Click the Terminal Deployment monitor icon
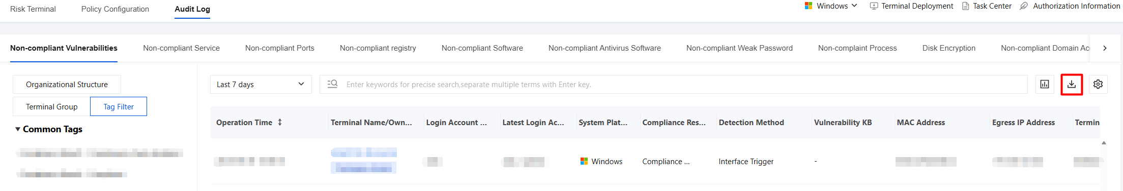Screen dimensions: 1123x191 coord(874,6)
